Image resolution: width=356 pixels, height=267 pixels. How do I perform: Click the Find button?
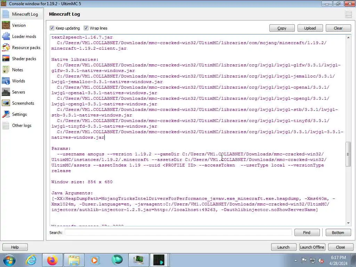coord(307,233)
